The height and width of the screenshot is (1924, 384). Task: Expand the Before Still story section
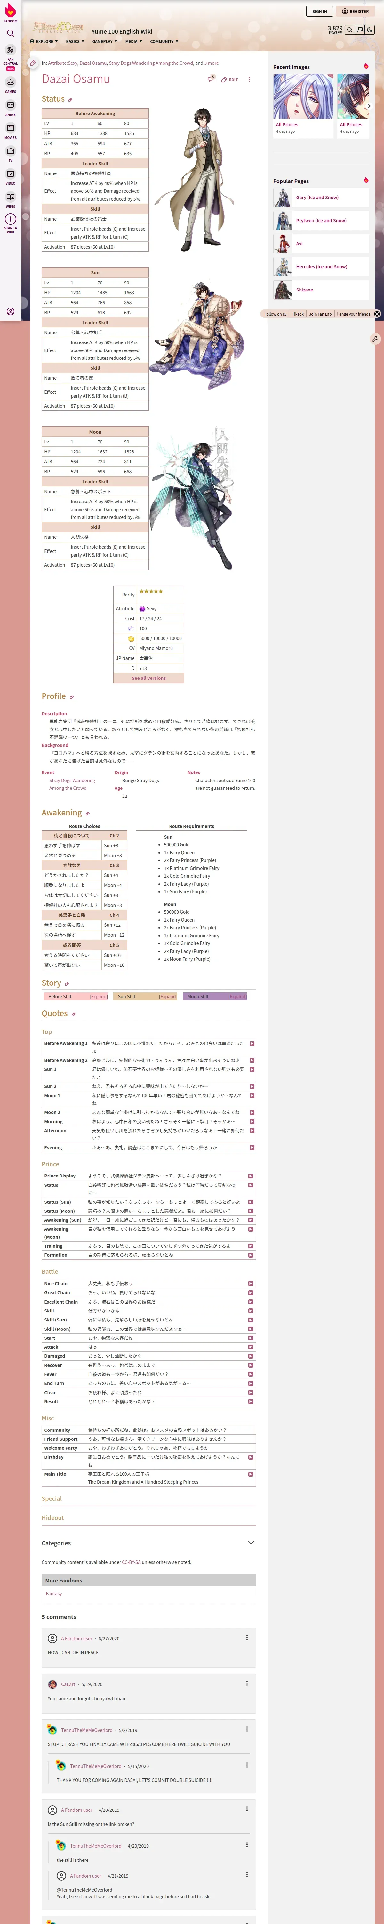point(99,996)
